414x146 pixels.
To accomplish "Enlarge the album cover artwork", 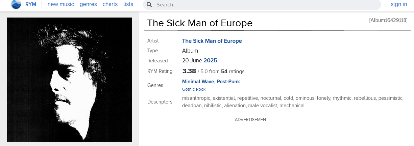I will coord(69,80).
